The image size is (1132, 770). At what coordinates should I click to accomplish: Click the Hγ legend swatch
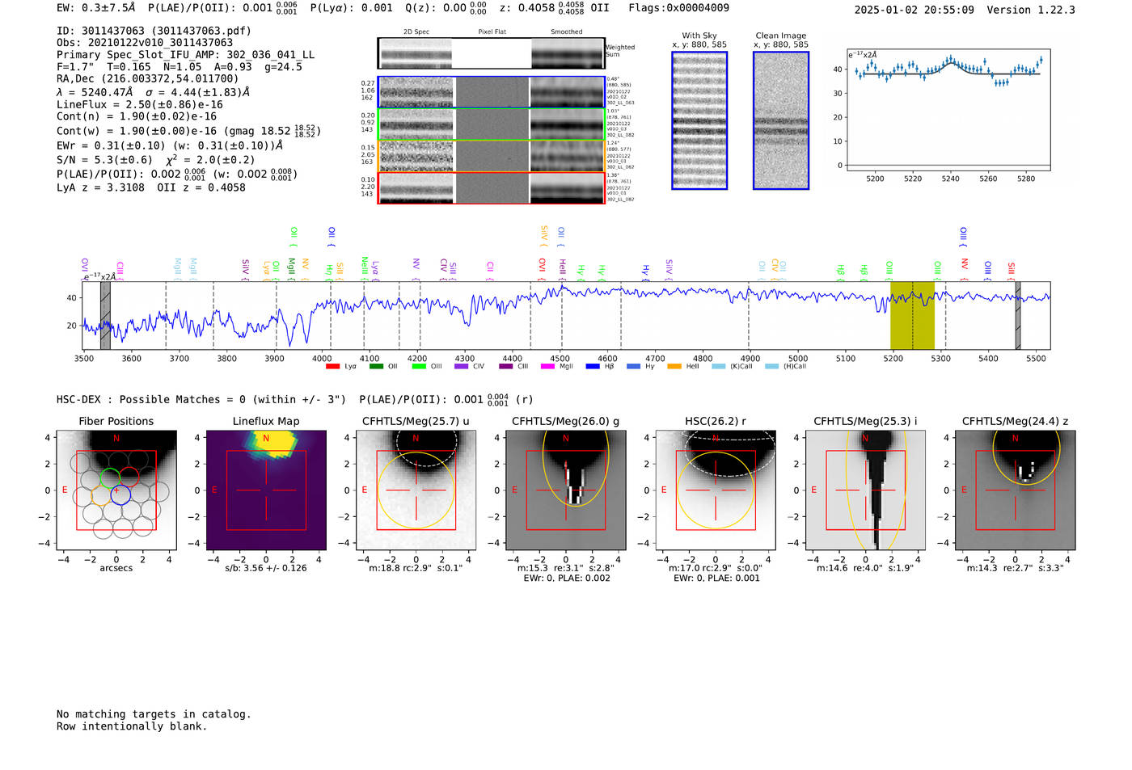coord(633,366)
